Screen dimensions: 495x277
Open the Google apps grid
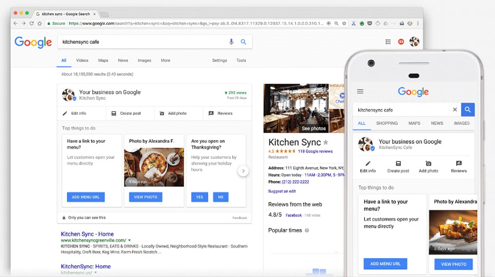tap(388, 42)
